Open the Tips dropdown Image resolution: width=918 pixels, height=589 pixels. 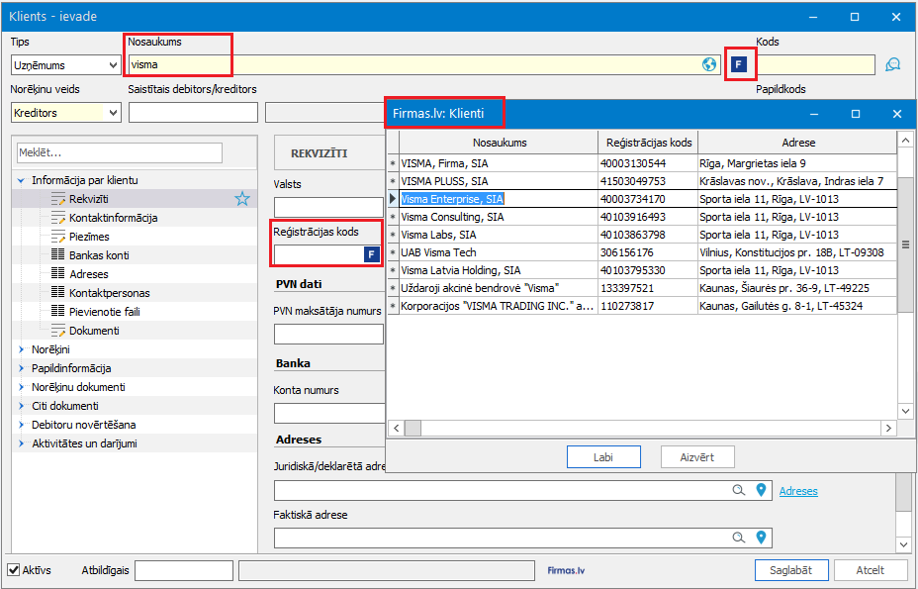click(112, 65)
